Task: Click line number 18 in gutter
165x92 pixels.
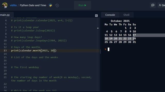Action: pyautogui.click(x=5, y=67)
